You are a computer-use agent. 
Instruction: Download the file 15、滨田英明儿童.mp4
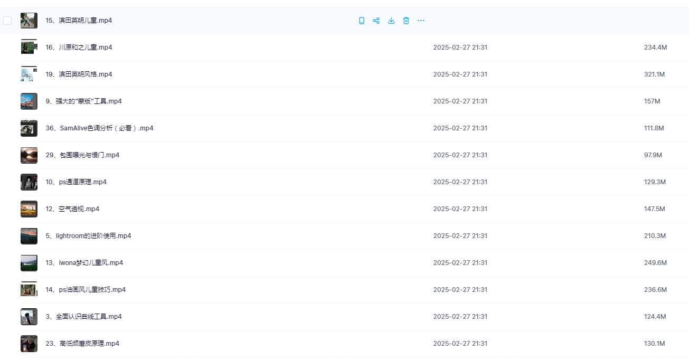(x=391, y=21)
